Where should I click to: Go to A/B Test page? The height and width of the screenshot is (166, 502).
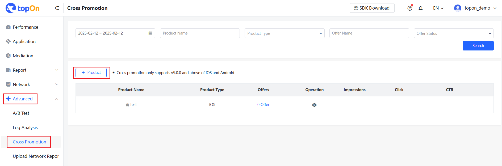point(21,113)
